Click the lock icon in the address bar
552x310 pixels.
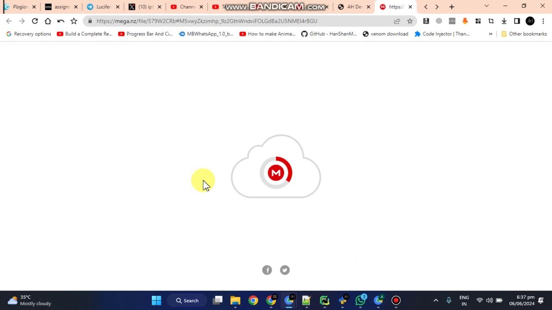click(90, 21)
